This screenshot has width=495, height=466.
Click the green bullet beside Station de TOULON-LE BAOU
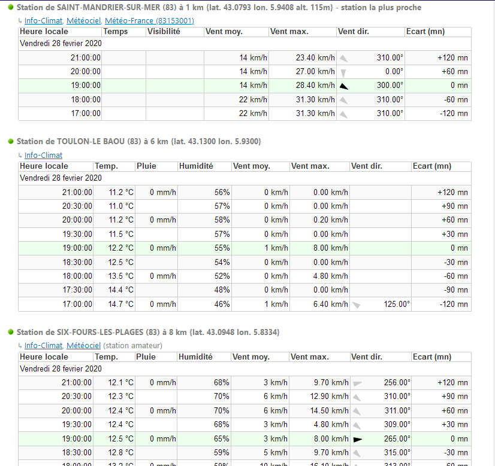coord(11,141)
